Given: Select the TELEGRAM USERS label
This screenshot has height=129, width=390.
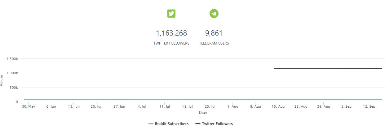Looking at the screenshot, I should click(214, 43).
